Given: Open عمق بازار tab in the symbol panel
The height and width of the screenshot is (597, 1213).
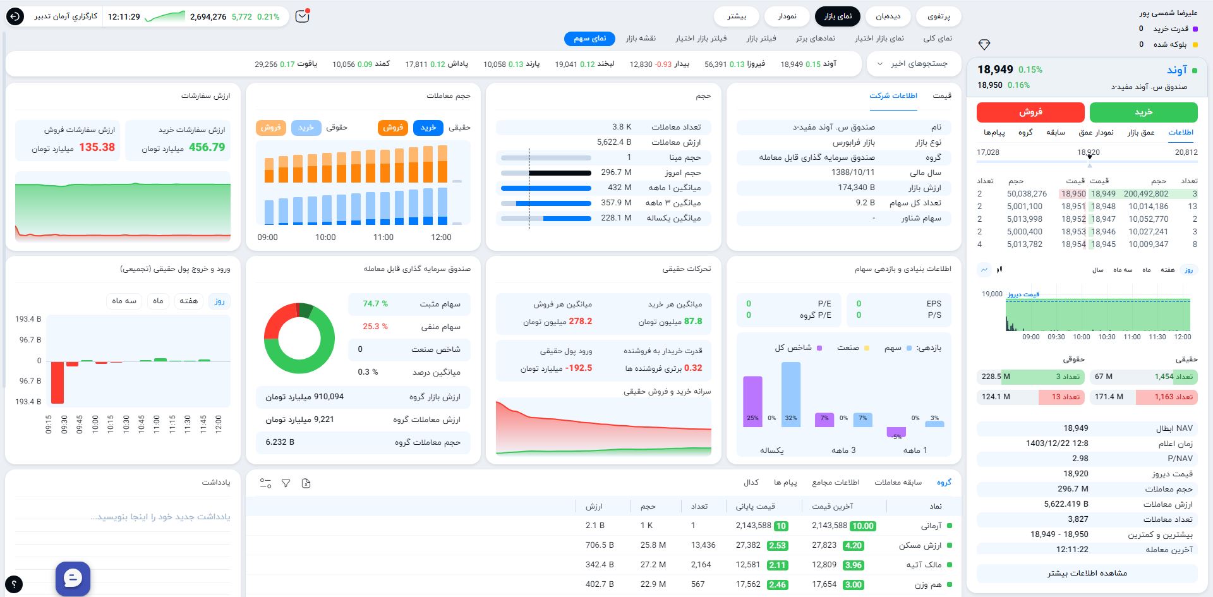Looking at the screenshot, I should [x=1141, y=133].
